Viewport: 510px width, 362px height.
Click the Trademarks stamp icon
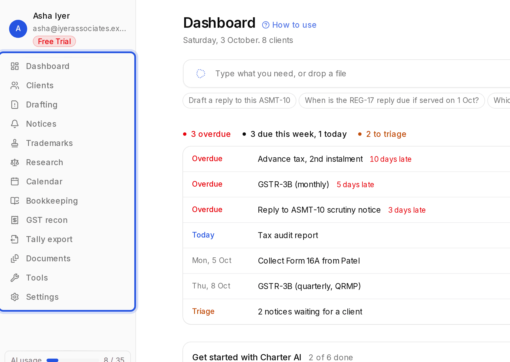(15, 143)
